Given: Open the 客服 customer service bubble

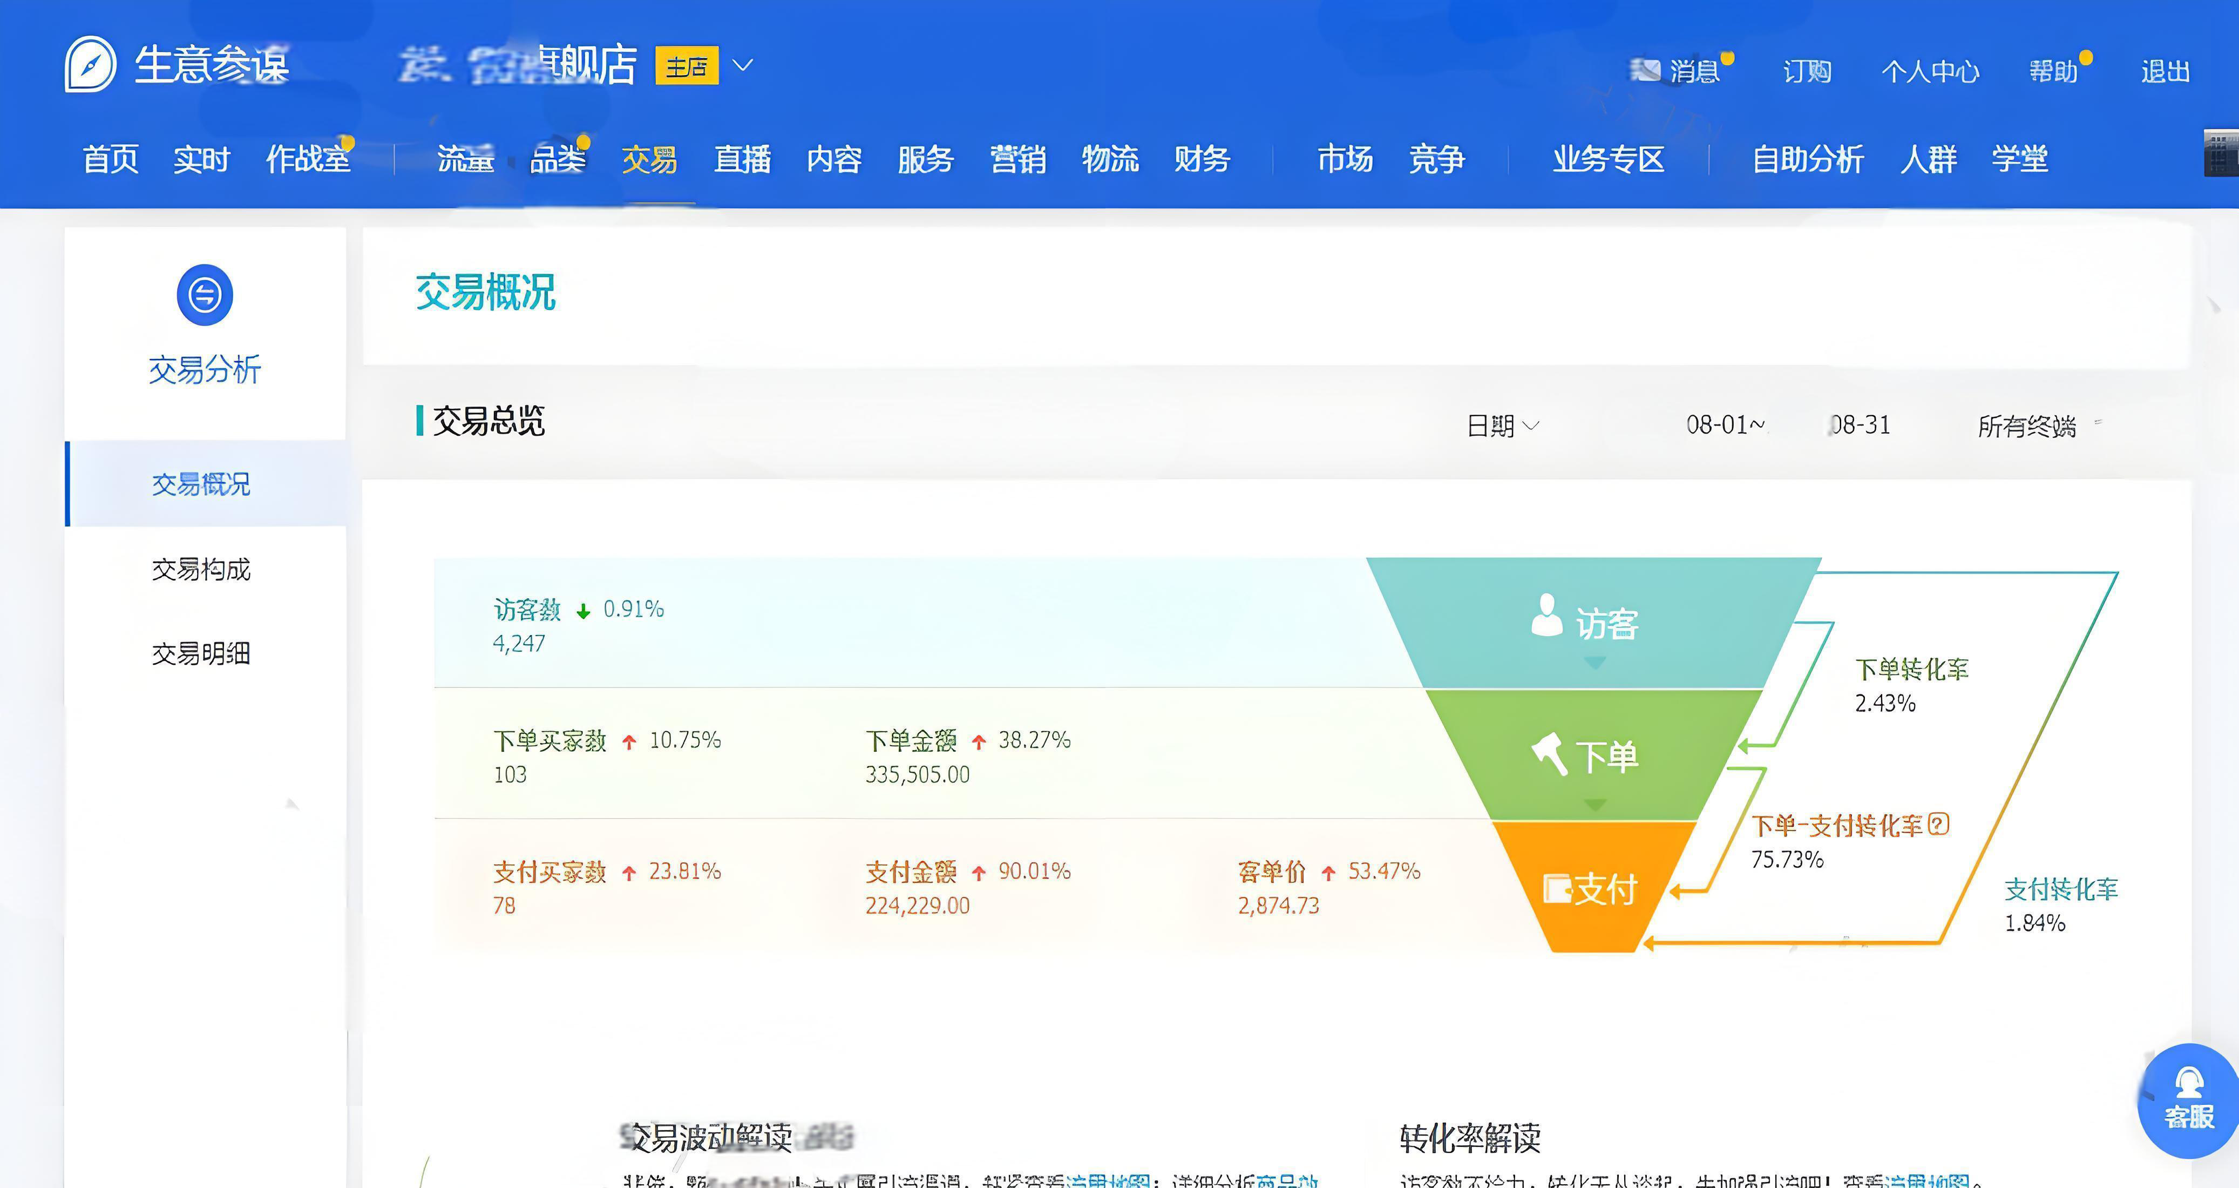Looking at the screenshot, I should click(2189, 1101).
